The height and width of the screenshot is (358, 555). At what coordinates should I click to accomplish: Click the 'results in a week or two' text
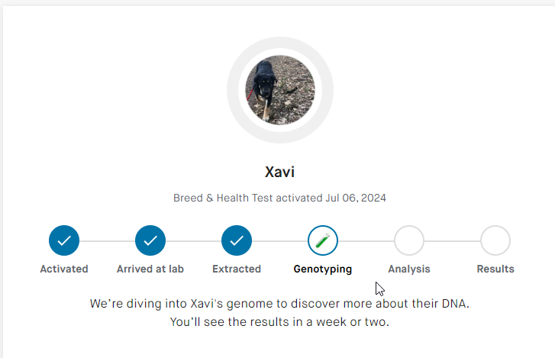[280, 322]
